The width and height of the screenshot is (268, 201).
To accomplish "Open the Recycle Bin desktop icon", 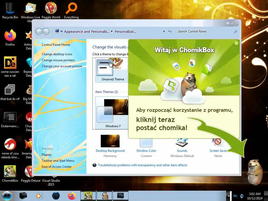I will click(10, 10).
